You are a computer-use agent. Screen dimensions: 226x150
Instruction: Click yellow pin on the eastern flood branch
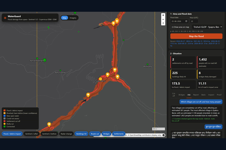(117, 77)
